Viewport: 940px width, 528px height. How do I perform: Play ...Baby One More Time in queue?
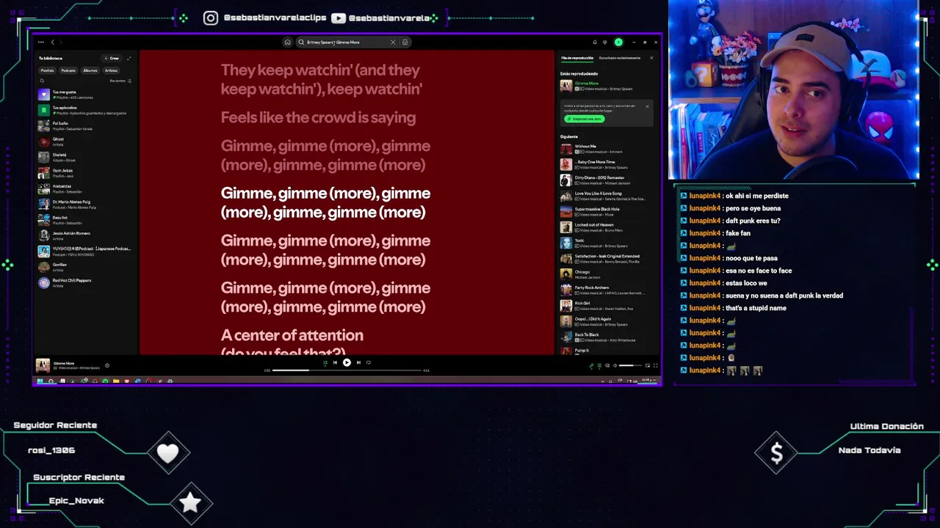click(x=607, y=164)
